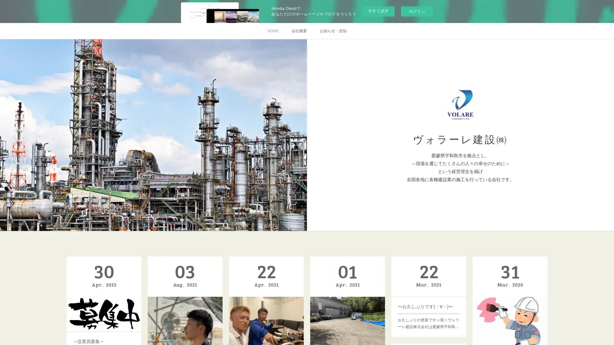614x345 pixels.
Task: Read the お久しぶりの更新です post excerpt
Action: click(429, 323)
